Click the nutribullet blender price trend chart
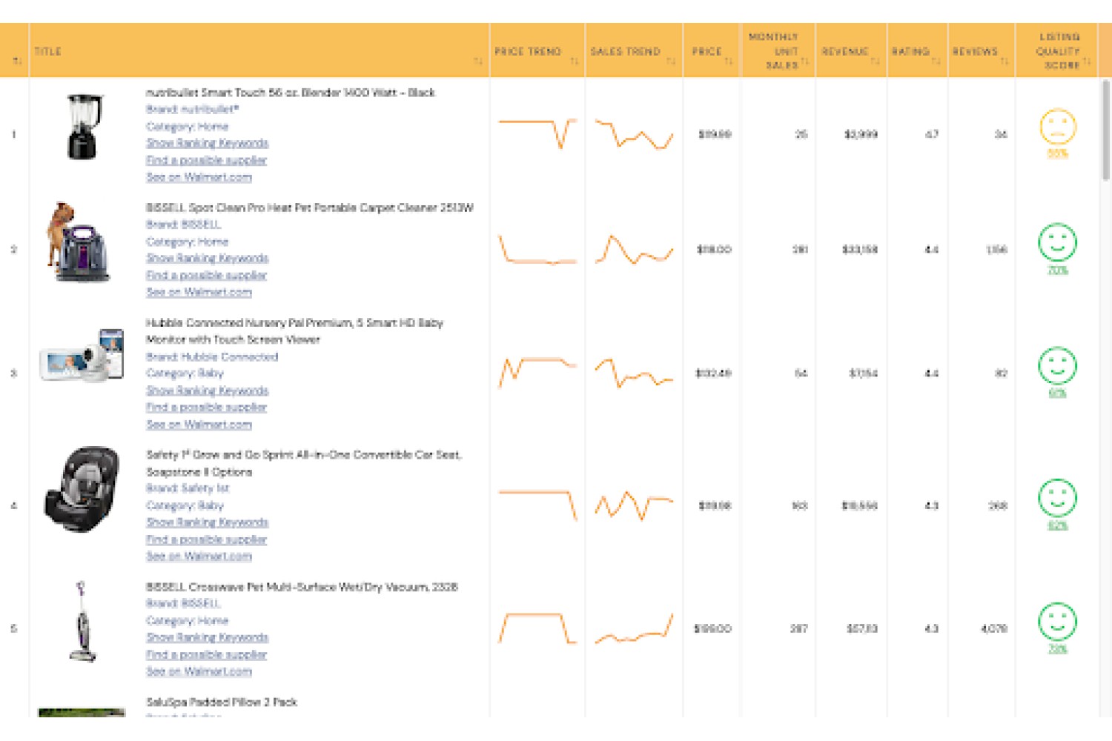Image resolution: width=1112 pixels, height=741 pixels. coord(537,133)
